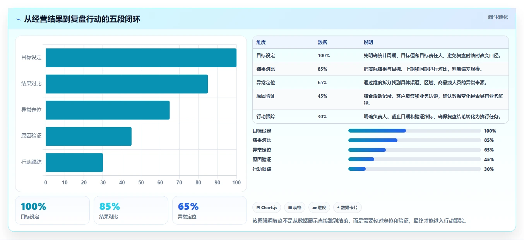Viewport: 524px width, 240px height.
Task: Click description starting 明确负责人
Action: coord(433,117)
